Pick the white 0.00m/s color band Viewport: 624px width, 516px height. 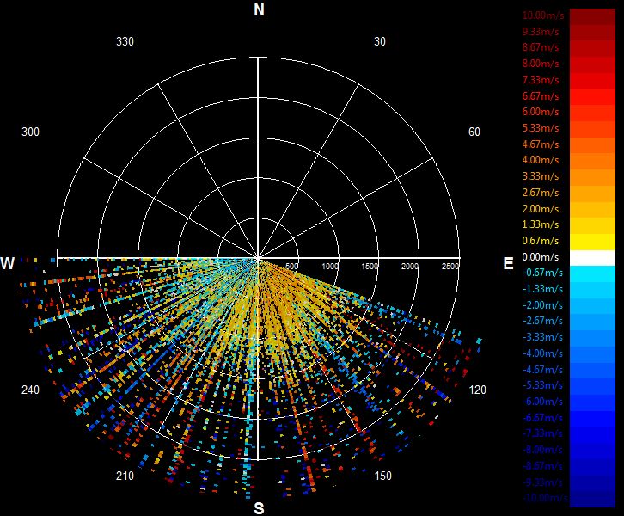592,258
